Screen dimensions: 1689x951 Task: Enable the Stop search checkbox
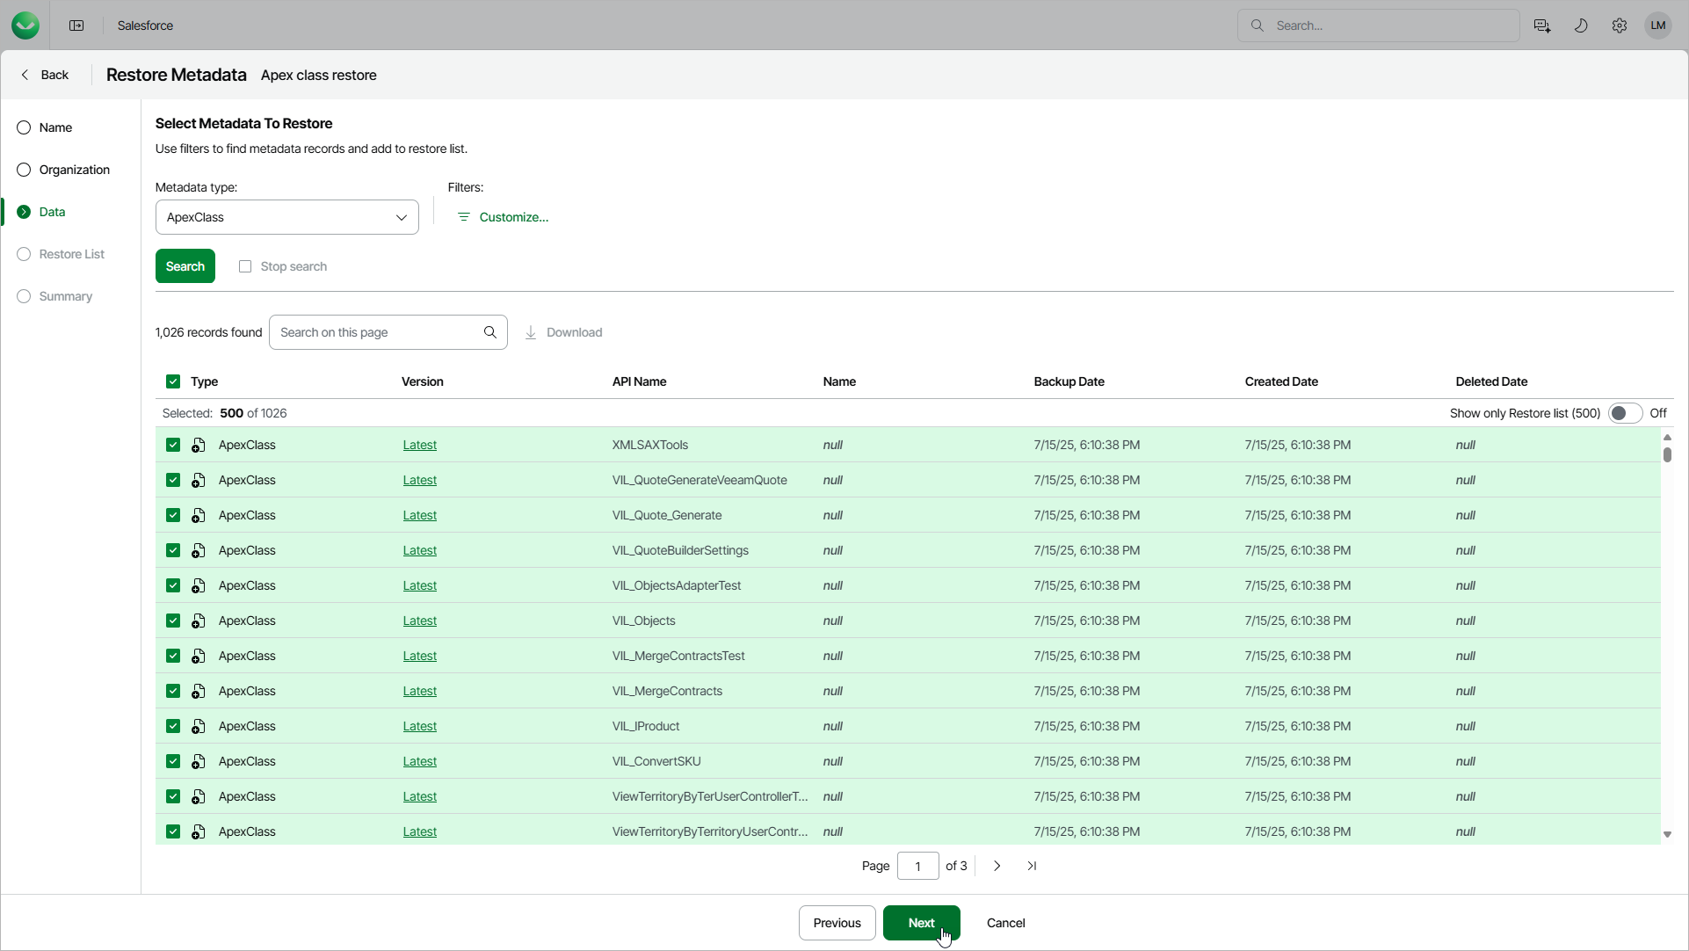pos(245,266)
